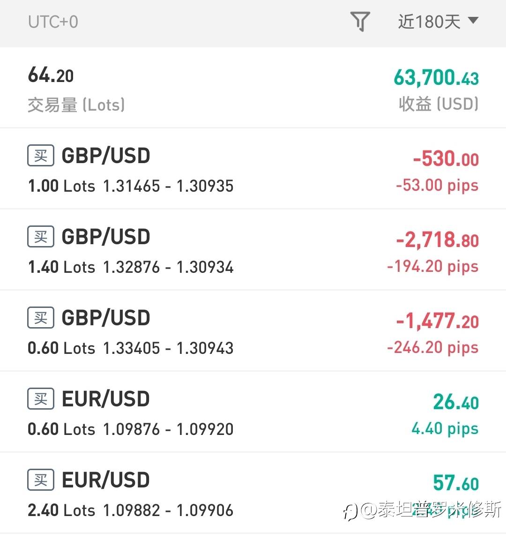The width and height of the screenshot is (506, 539).
Task: Open the GBP/USD trade losing -2,718.80
Action: click(253, 250)
